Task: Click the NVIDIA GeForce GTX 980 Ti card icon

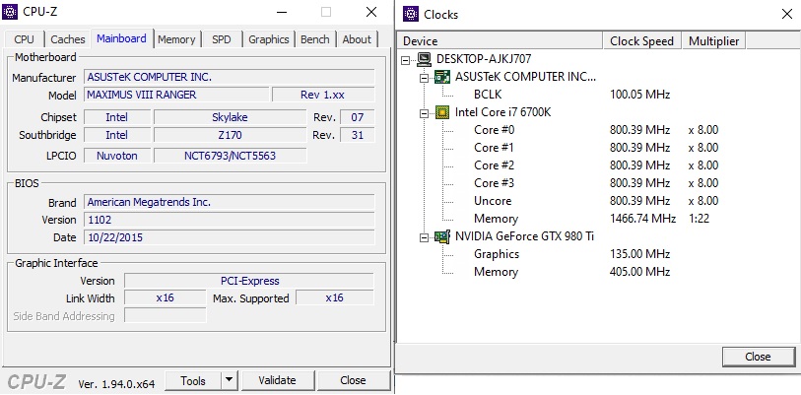Action: pyautogui.click(x=442, y=236)
